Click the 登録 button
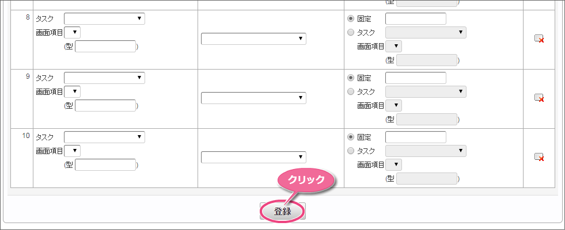This screenshot has height=230, width=565. coord(282,211)
